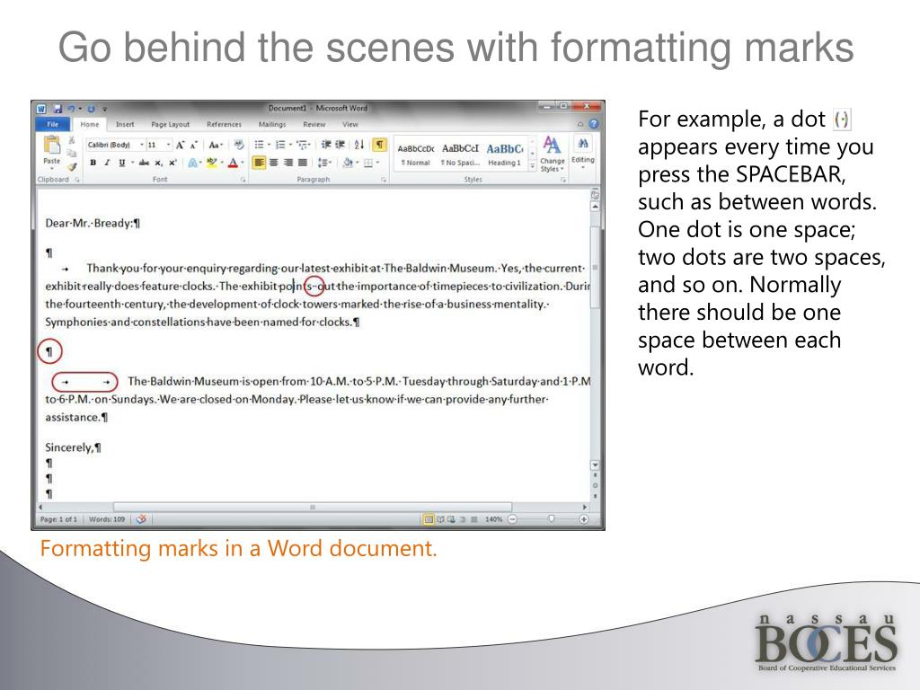Screen dimensions: 920x690
Task: Expand the Styles gallery More arrow
Action: (x=532, y=166)
